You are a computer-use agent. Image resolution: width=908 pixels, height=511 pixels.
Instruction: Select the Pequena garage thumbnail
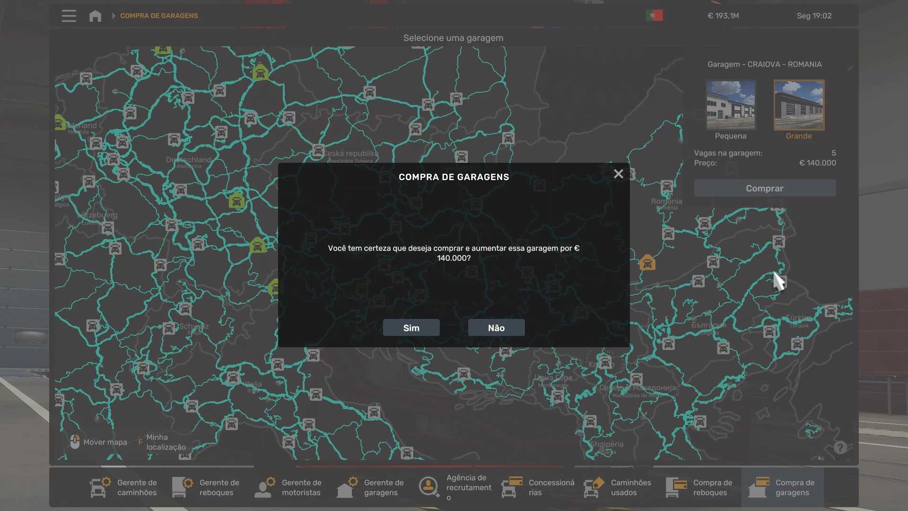731,105
